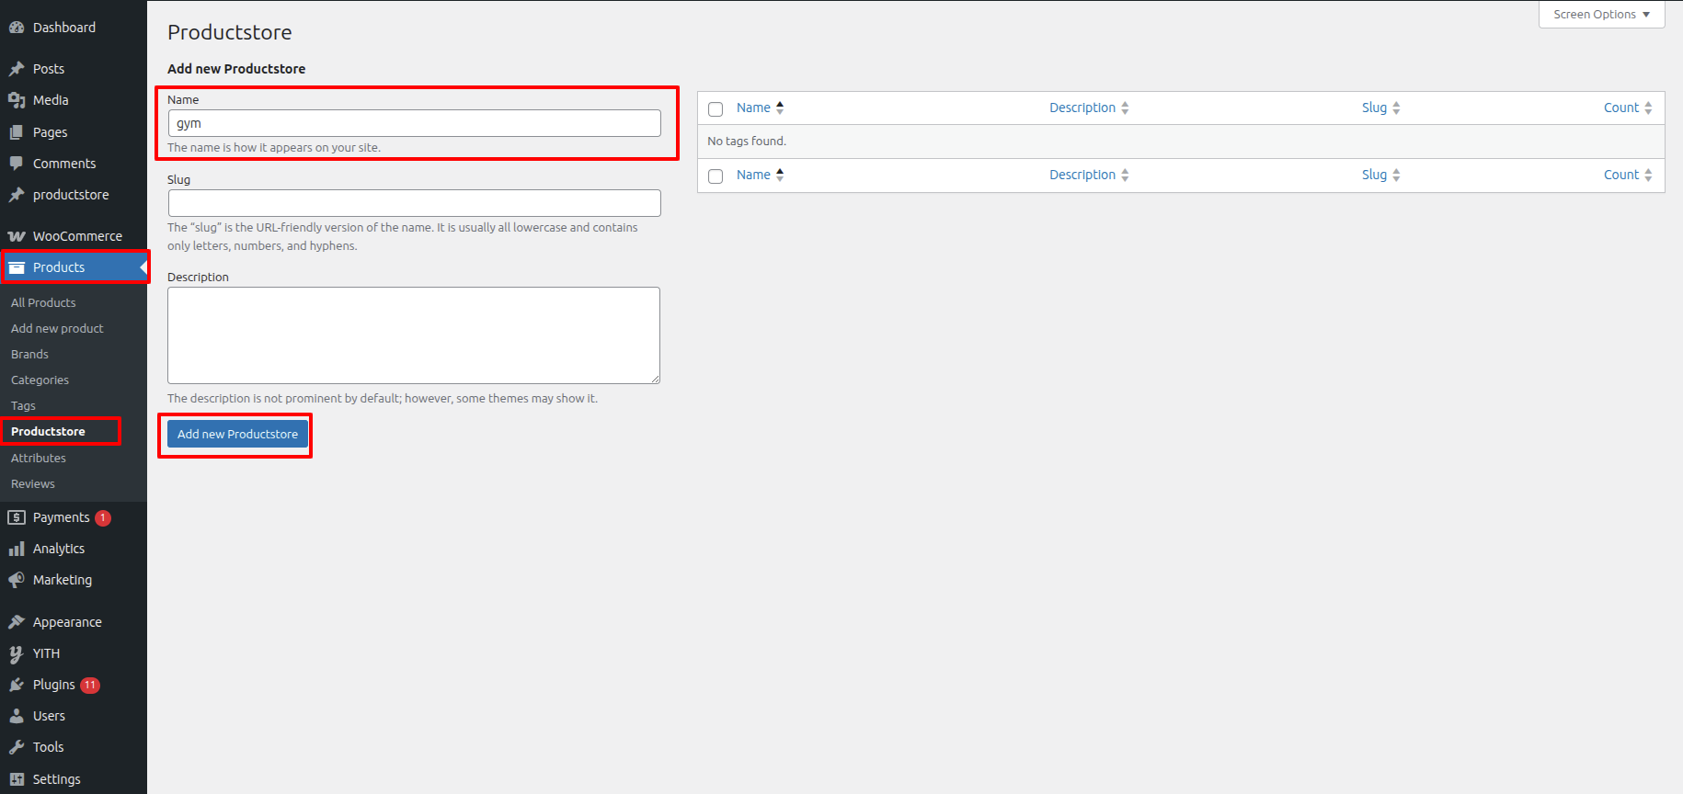Click inside the Description textarea
This screenshot has width=1683, height=794.
tap(414, 335)
